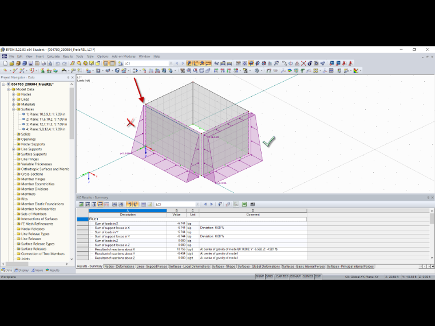Open the Calculate menu
Viewport: 435px width, 326px height.
click(x=53, y=57)
